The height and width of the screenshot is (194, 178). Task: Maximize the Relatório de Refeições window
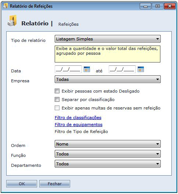[x=157, y=6]
